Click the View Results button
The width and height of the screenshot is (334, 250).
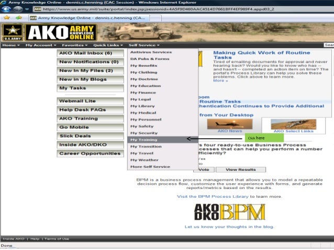(x=241, y=170)
